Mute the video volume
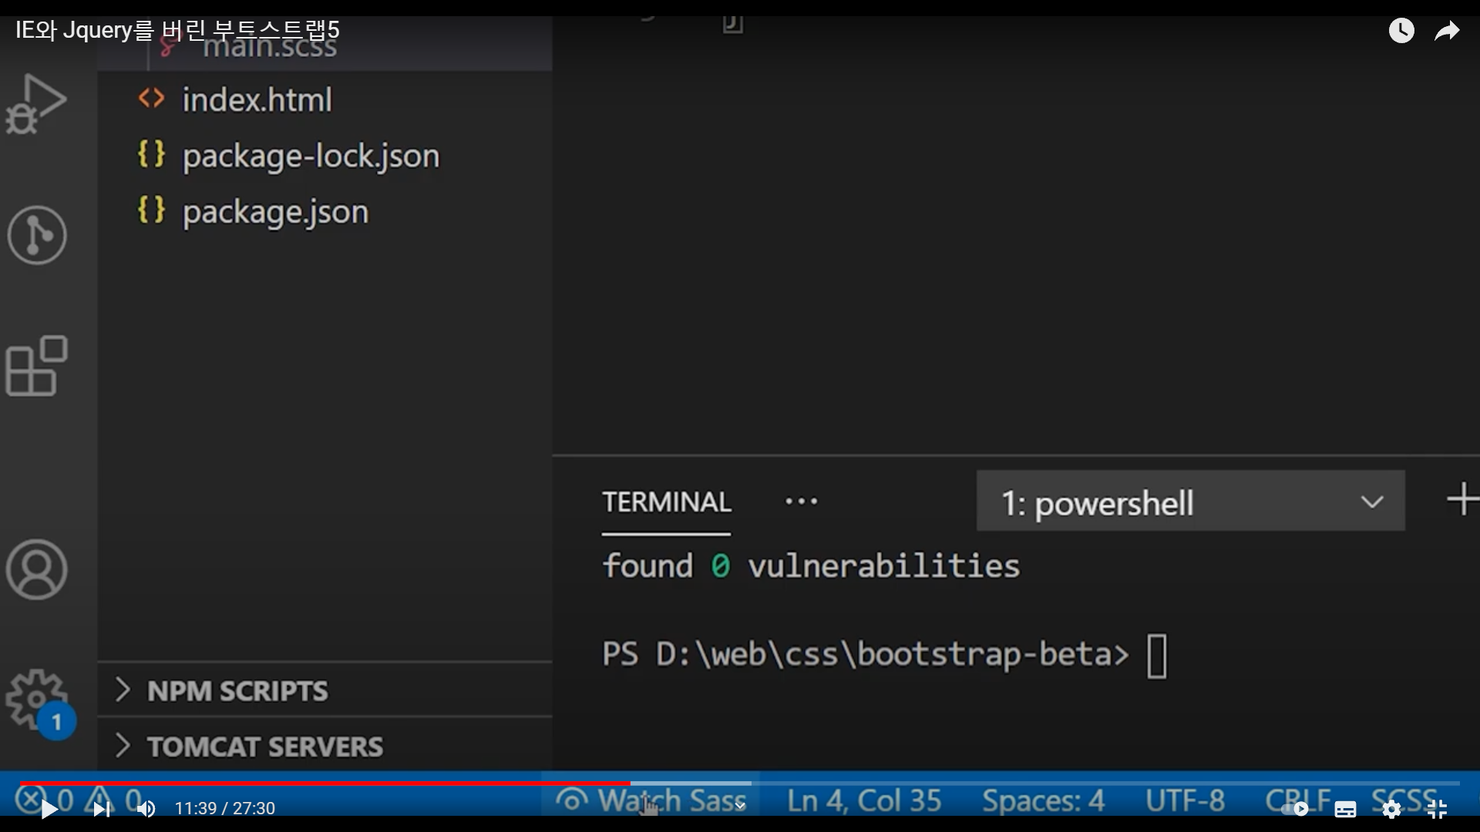 tap(146, 809)
